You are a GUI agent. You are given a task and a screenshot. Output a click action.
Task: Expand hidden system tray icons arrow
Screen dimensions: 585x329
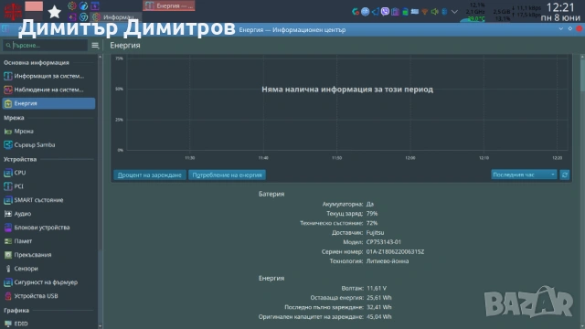coord(454,12)
